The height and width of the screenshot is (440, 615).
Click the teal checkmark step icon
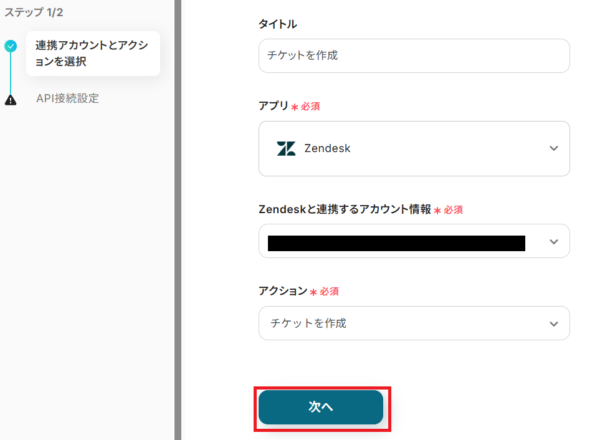(x=11, y=46)
